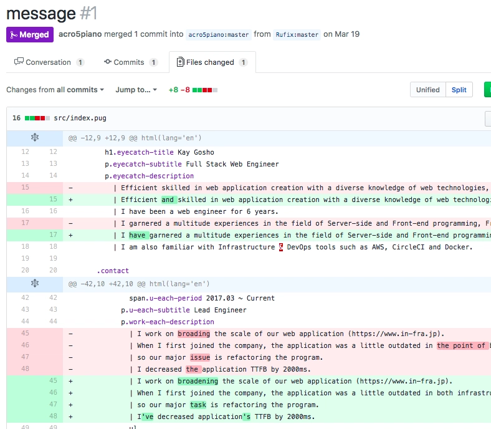Click the file diffstat count 16

coord(17,118)
